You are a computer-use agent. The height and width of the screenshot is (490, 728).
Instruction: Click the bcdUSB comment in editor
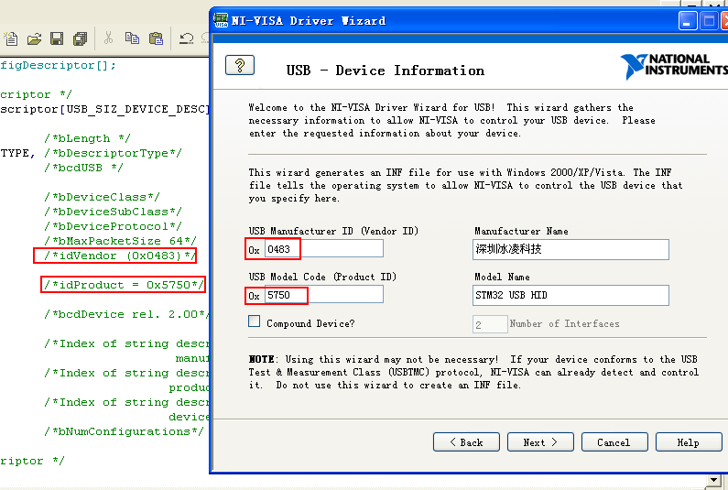coord(83,168)
